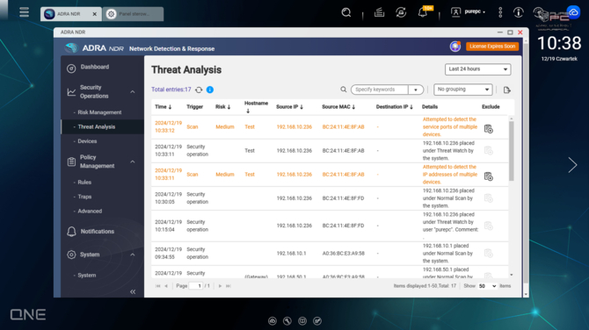The height and width of the screenshot is (330, 589).
Task: Sort the table by Destination IP column
Action: coord(395,107)
